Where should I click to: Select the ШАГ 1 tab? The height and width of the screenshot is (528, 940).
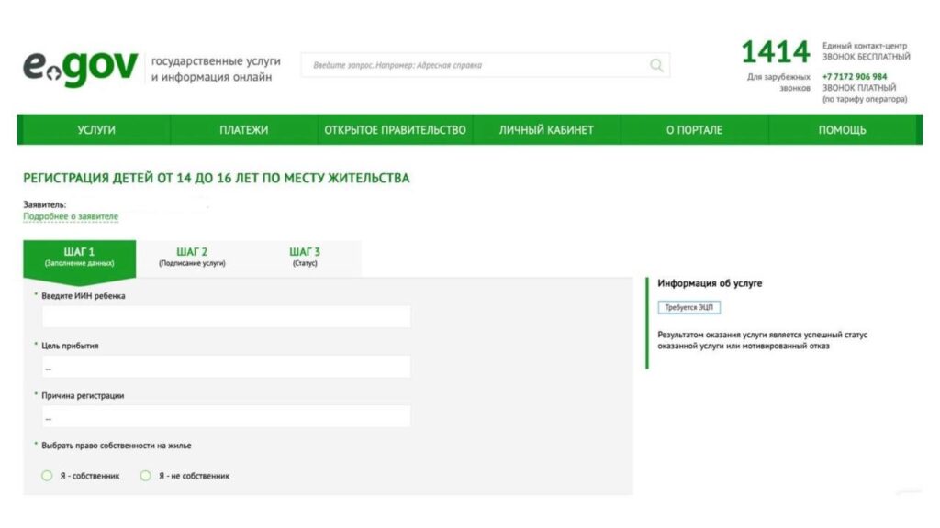[79, 258]
